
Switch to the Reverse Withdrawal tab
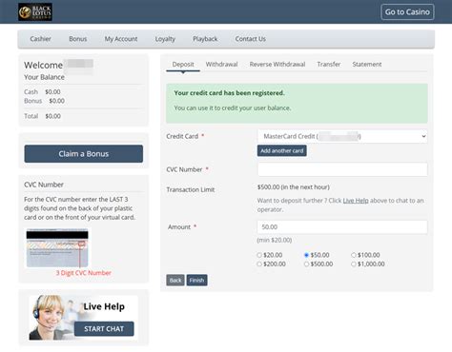pyautogui.click(x=277, y=65)
